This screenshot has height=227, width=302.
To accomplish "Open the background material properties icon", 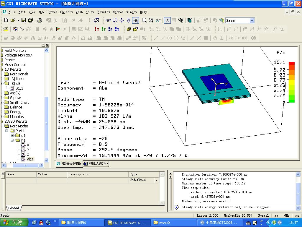I will coord(15,29).
